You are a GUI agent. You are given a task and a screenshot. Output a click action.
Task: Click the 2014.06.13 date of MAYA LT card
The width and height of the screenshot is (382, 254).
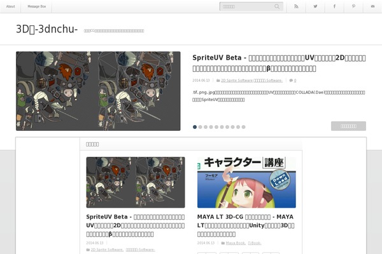click(206, 243)
